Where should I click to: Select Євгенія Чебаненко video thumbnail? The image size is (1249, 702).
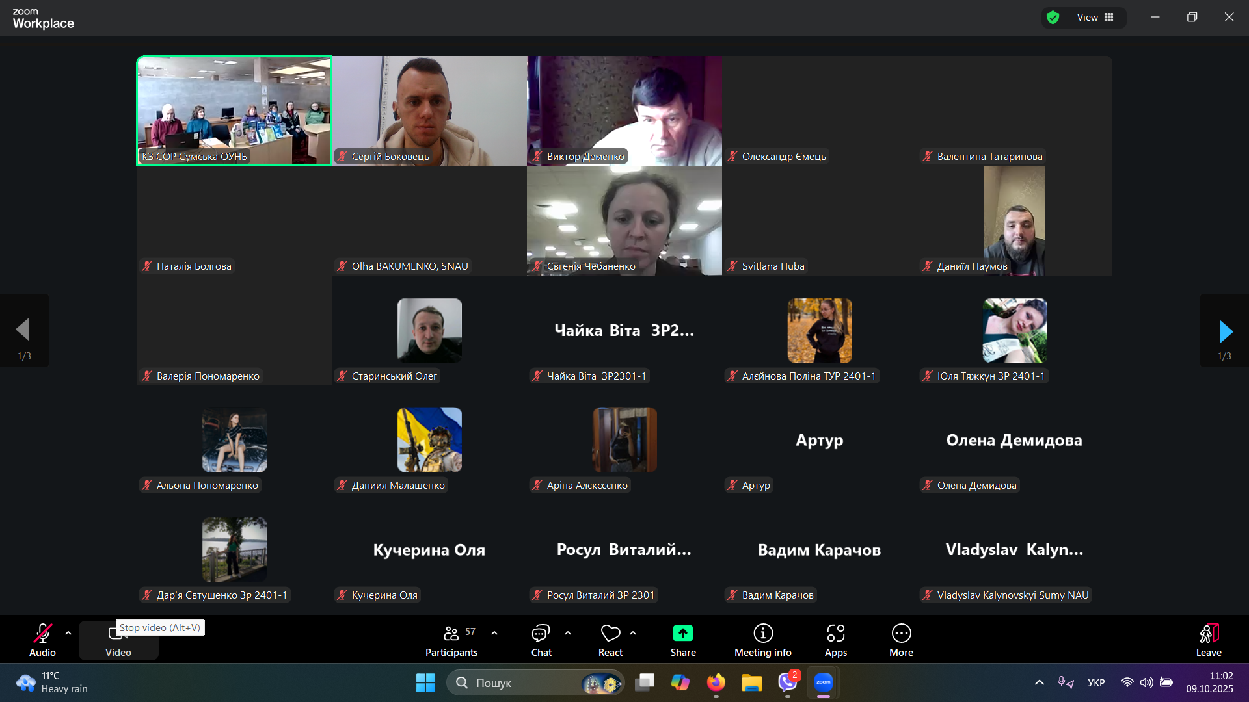coord(624,220)
